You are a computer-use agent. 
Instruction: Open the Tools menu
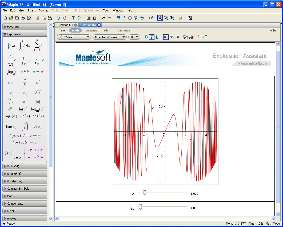[106, 10]
